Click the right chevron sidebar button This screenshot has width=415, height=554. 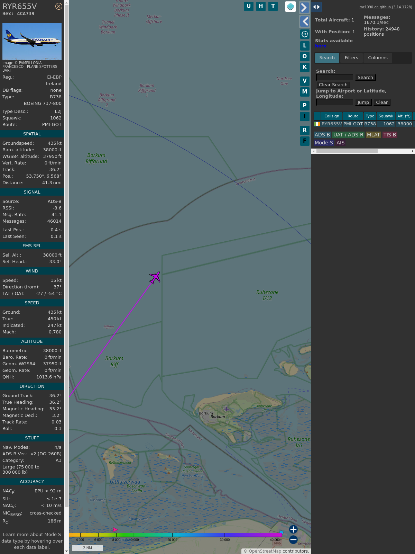[x=304, y=8]
